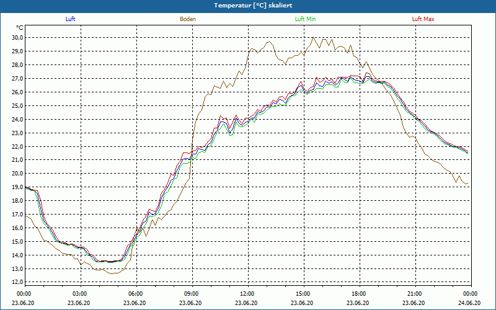Click the Luft legend label
Screen dimensions: 496x310
pyautogui.click(x=70, y=19)
